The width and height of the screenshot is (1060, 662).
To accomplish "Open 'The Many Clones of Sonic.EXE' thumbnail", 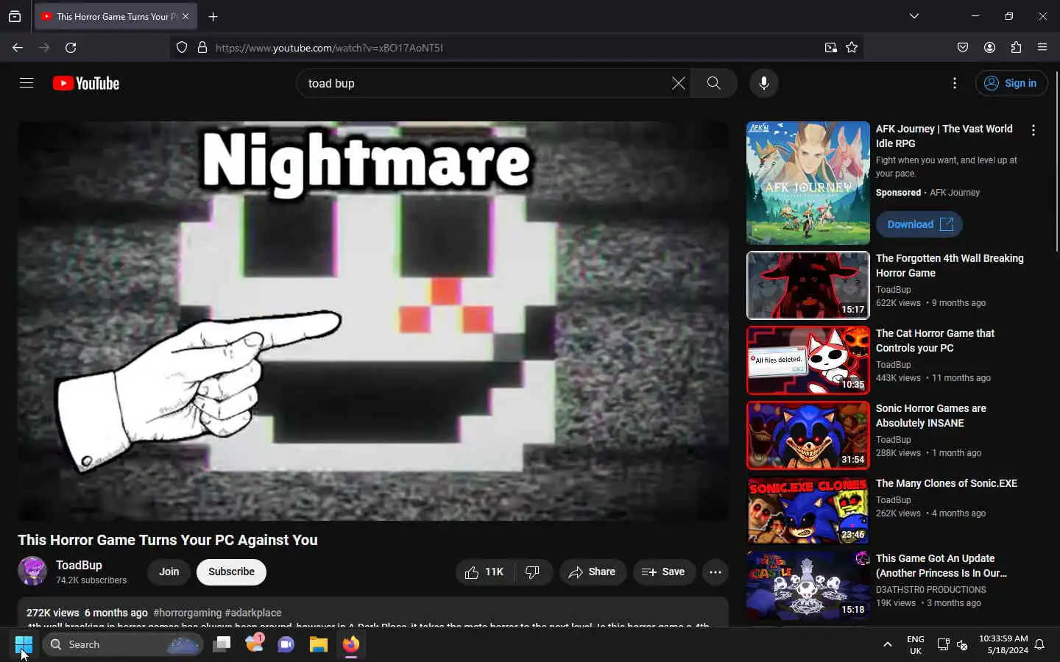I will pyautogui.click(x=808, y=510).
